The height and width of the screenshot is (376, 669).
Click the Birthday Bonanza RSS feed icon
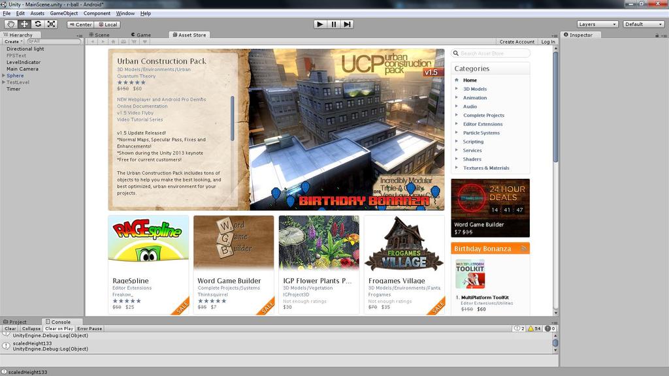pyautogui.click(x=524, y=248)
